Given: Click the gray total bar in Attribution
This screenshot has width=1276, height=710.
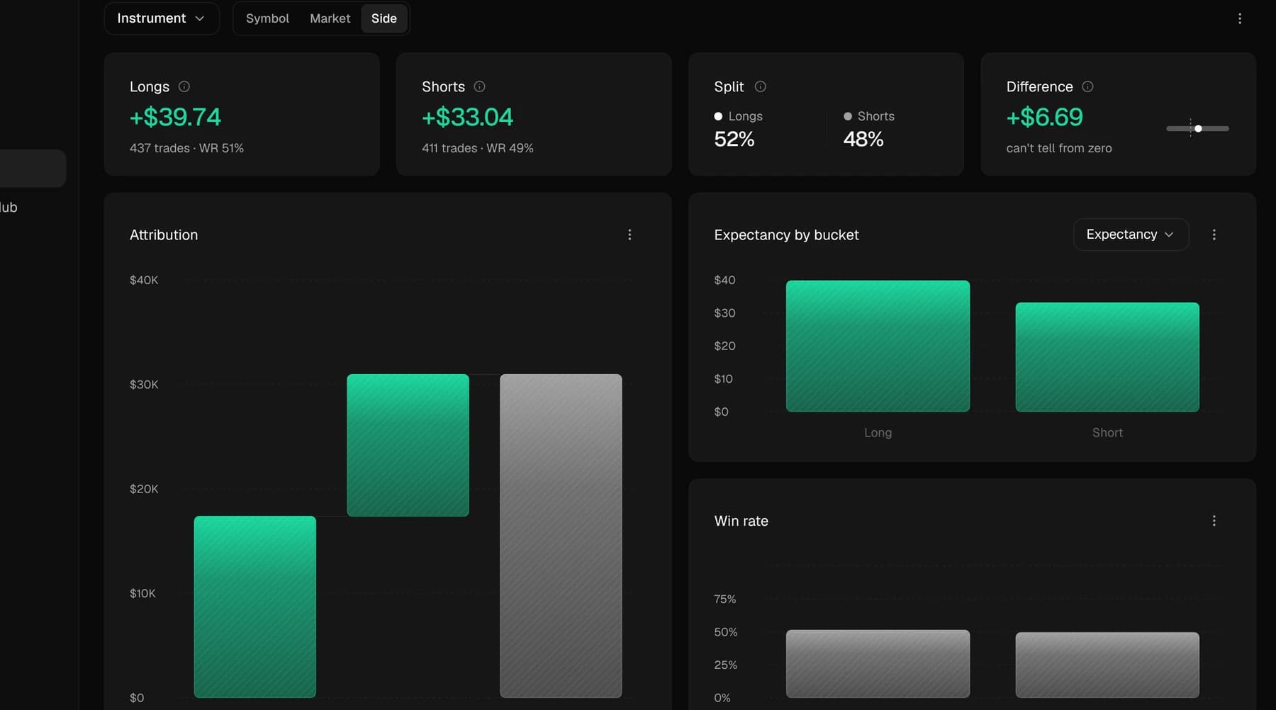Looking at the screenshot, I should pyautogui.click(x=561, y=536).
